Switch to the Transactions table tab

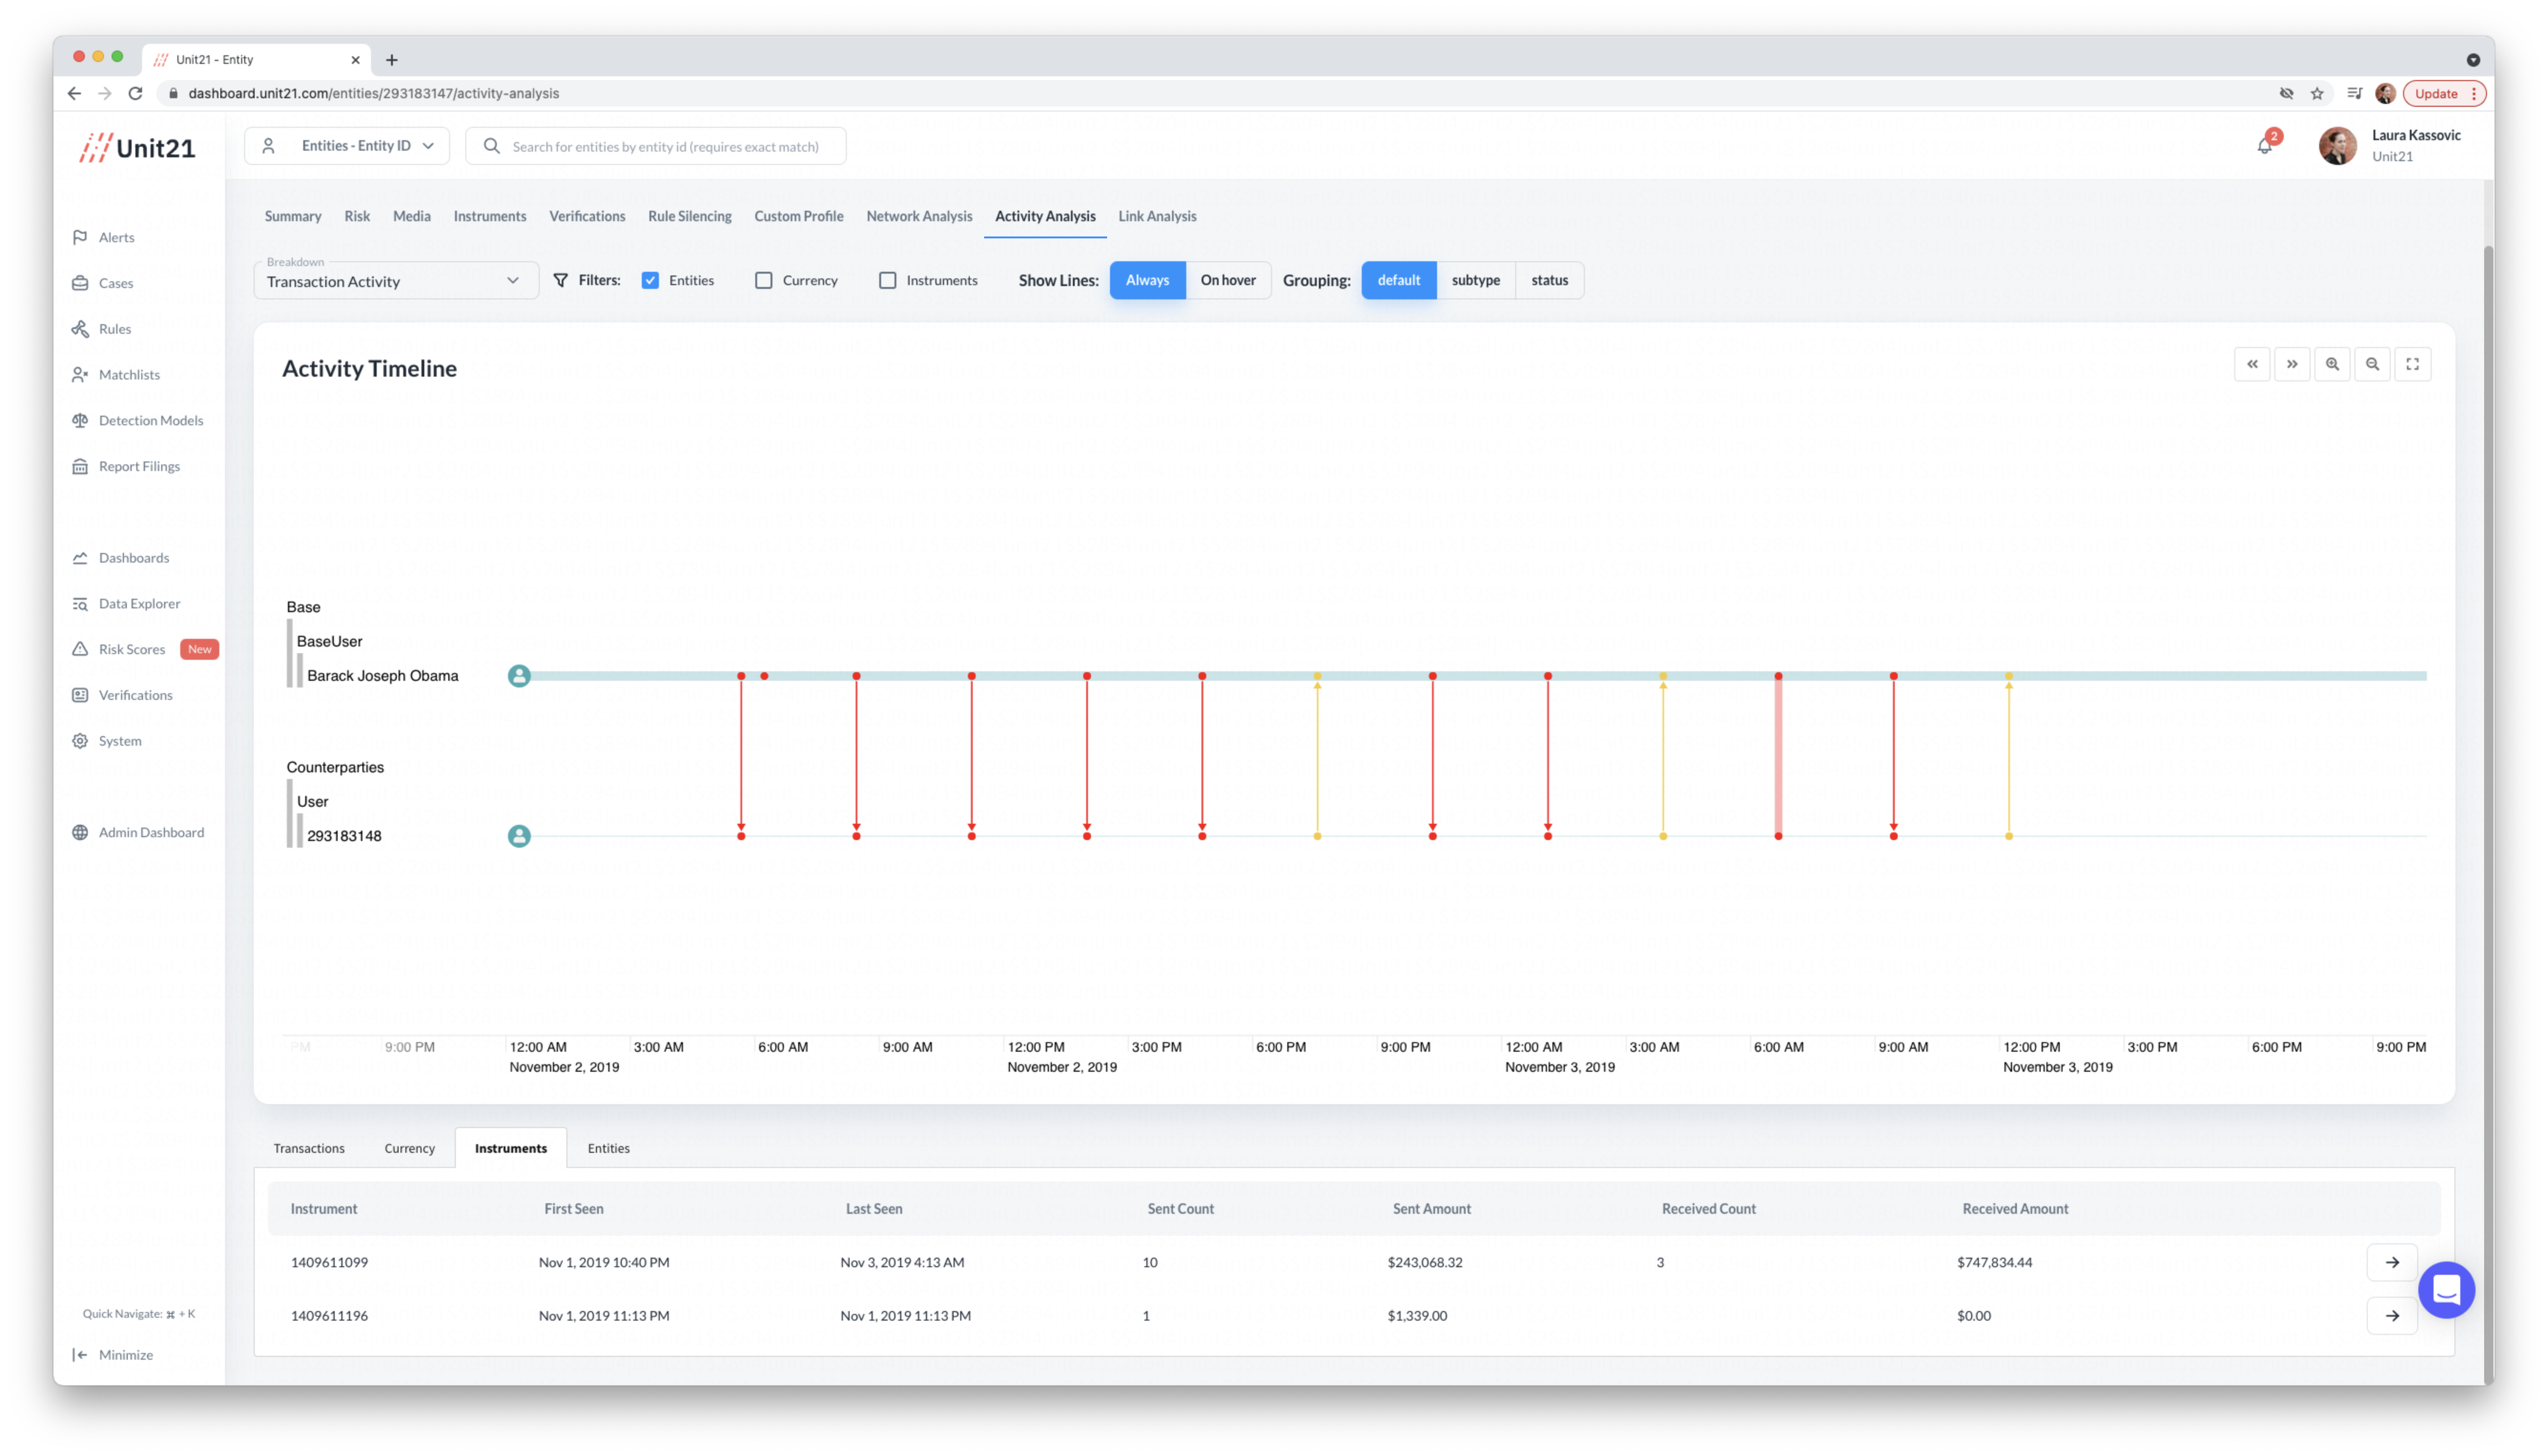click(x=309, y=1148)
